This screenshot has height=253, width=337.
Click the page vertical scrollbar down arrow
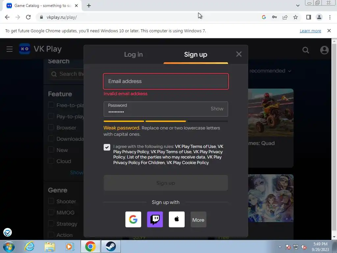tap(334, 237)
